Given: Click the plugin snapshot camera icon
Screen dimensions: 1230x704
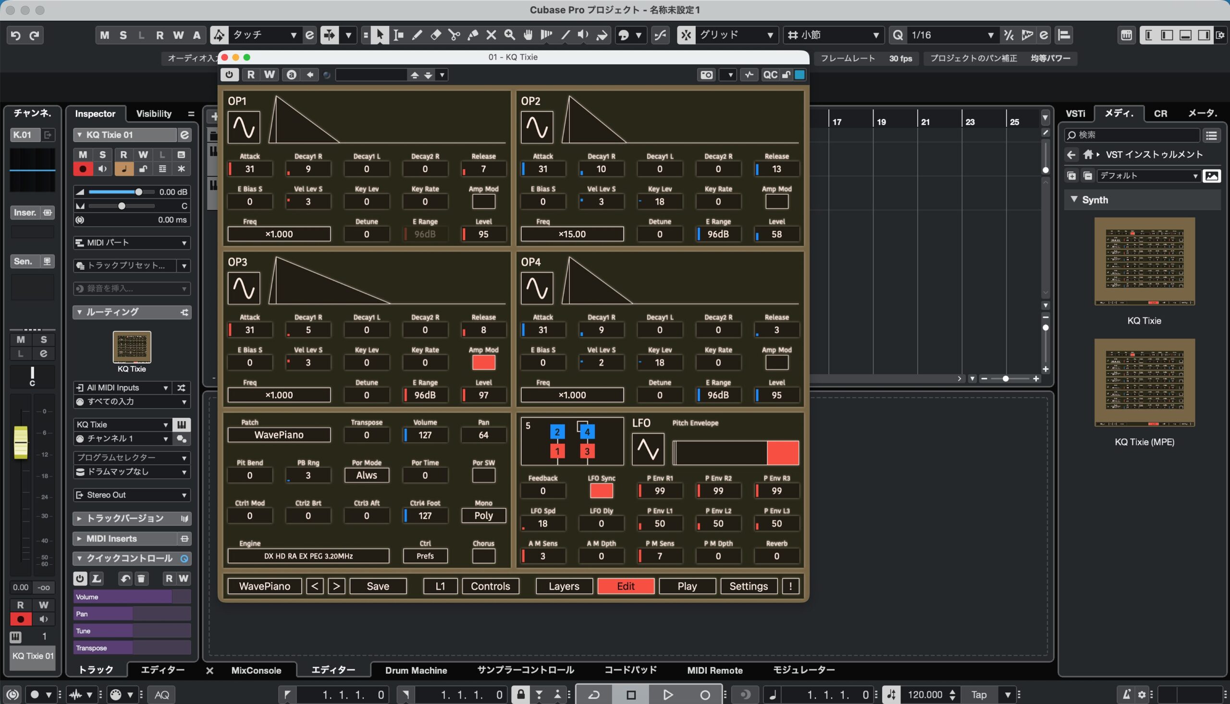Looking at the screenshot, I should [707, 74].
